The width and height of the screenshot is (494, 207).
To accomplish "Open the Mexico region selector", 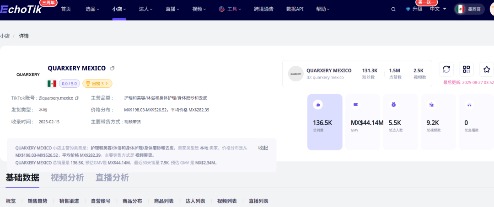I will [x=469, y=9].
